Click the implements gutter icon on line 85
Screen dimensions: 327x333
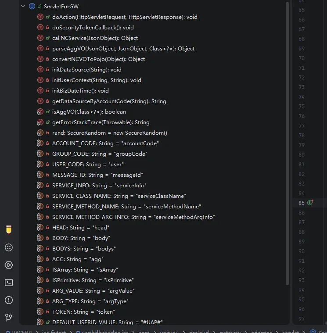pyautogui.click(x=310, y=203)
